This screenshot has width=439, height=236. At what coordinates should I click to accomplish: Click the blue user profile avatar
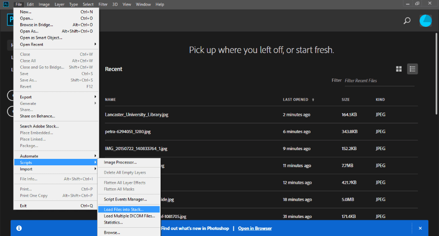coord(426,21)
